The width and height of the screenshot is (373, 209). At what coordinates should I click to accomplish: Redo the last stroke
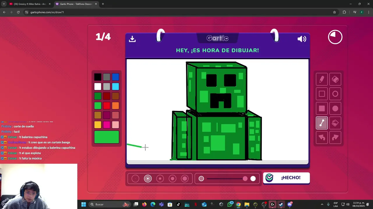tap(335, 137)
